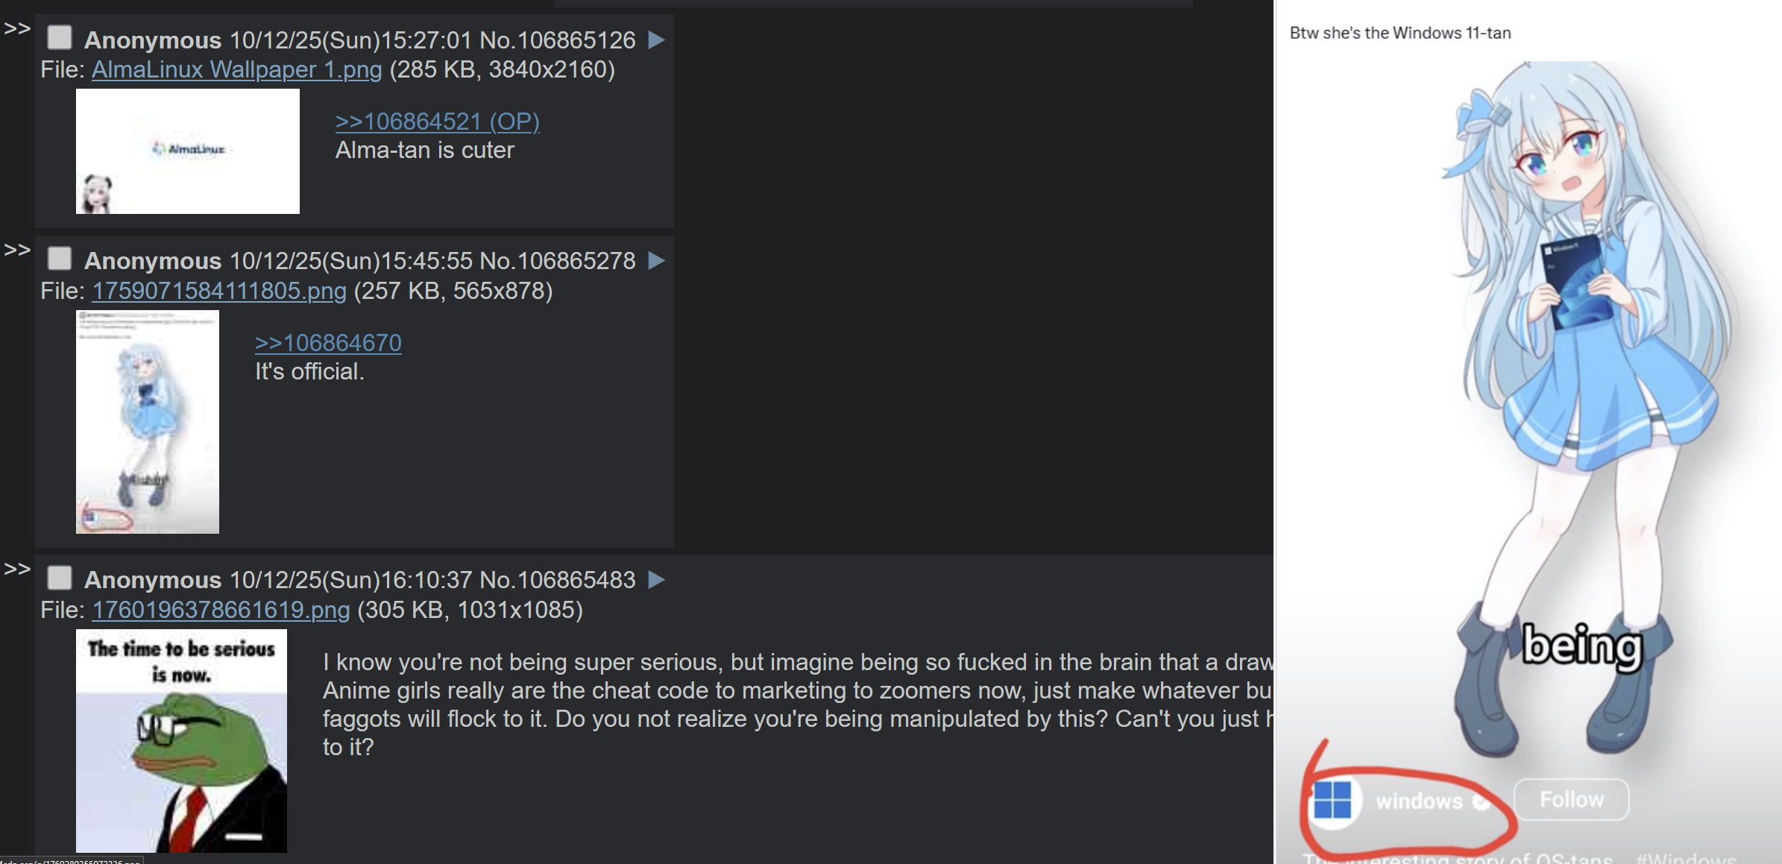Open the post menu arrow for No.106865126

click(x=656, y=40)
